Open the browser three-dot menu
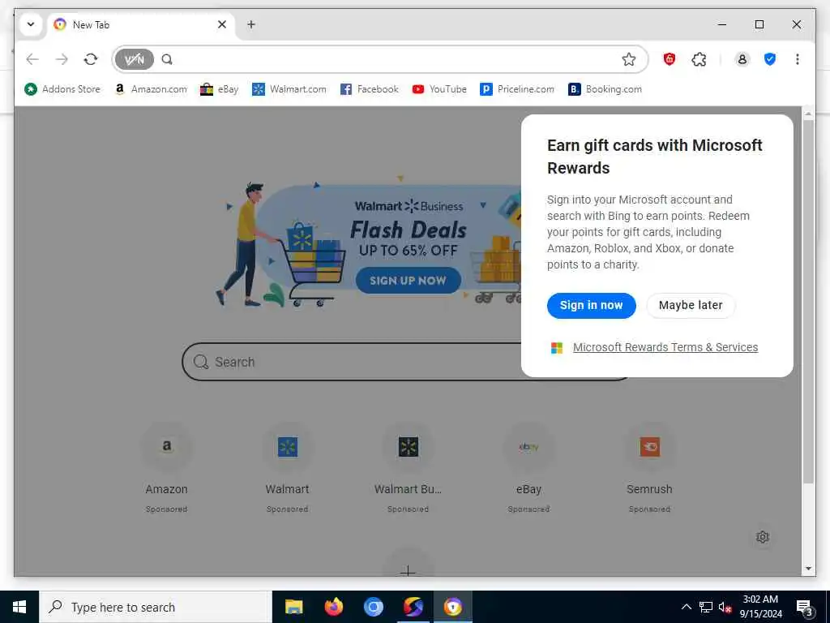Image resolution: width=830 pixels, height=623 pixels. (x=798, y=59)
